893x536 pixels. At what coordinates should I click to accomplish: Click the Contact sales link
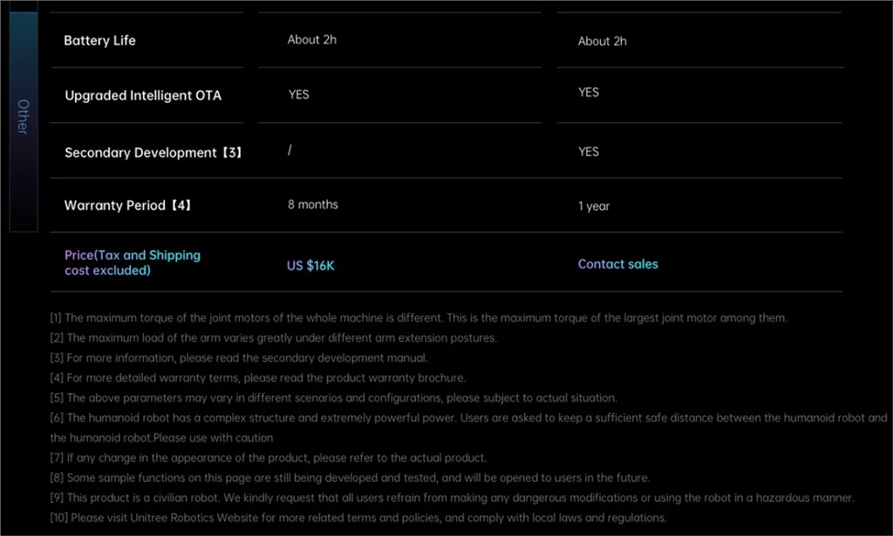tap(617, 264)
